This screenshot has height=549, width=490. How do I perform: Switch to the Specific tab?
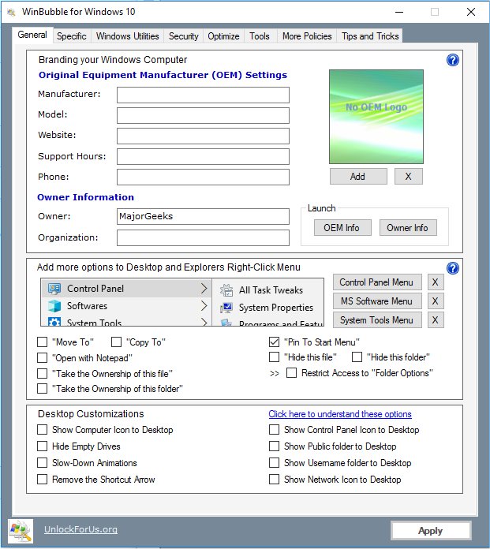[72, 36]
